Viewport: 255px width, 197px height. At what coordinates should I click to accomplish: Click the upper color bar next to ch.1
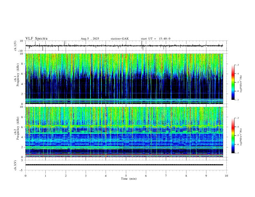(x=233, y=82)
